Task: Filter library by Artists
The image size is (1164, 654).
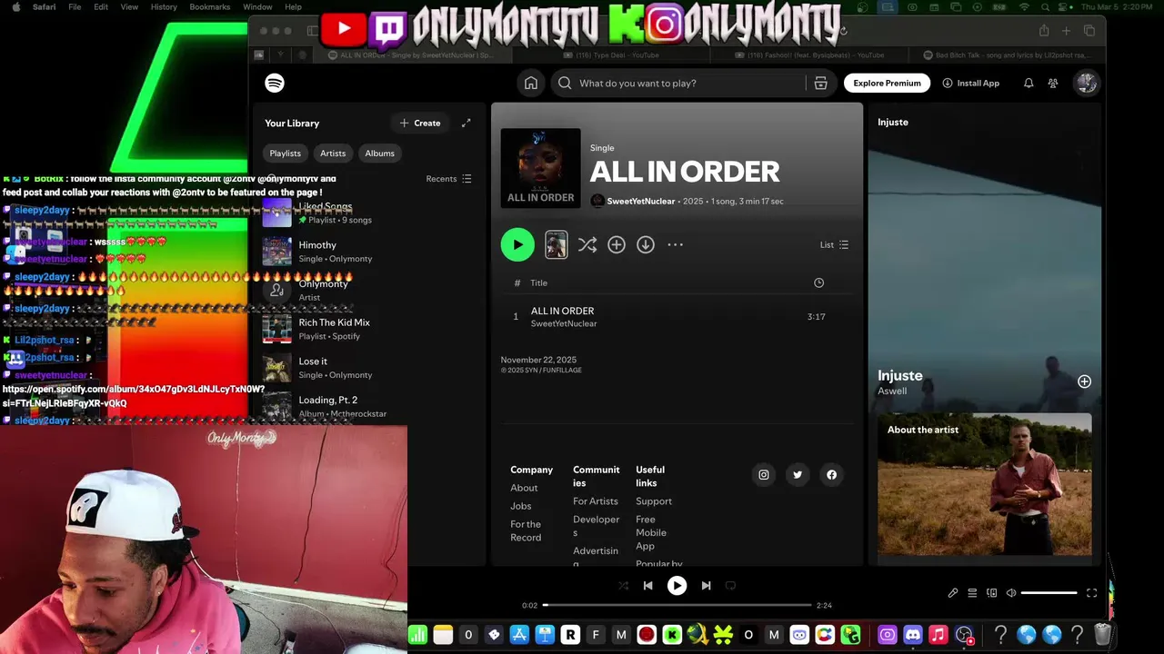Action: [x=333, y=154]
